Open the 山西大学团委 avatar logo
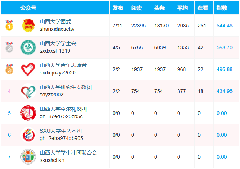The width and height of the screenshot is (240, 169). [28, 26]
